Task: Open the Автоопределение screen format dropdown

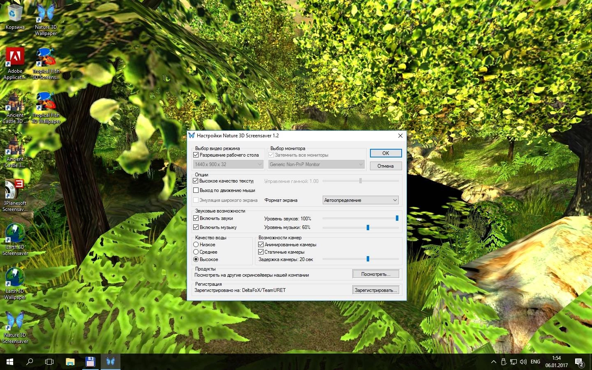Action: point(361,200)
